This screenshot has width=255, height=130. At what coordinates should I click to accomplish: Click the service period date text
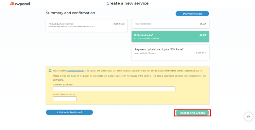tap(72, 27)
